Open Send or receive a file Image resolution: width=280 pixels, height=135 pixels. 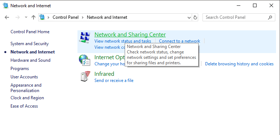[x=114, y=80]
